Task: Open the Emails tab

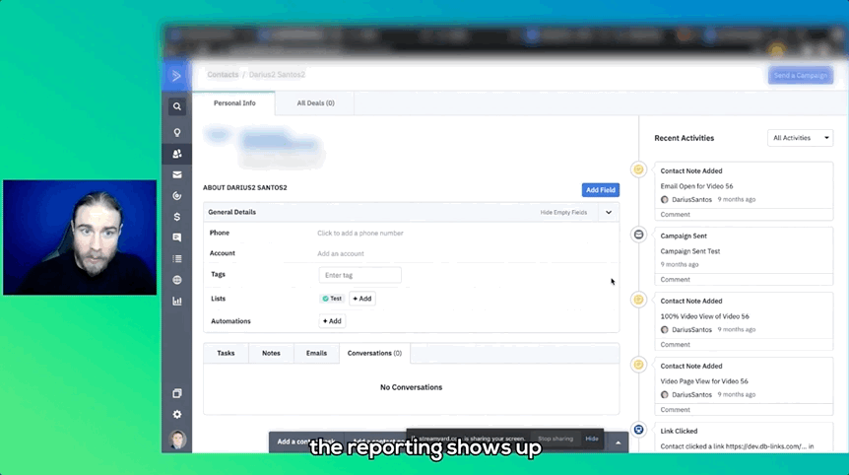Action: click(317, 353)
